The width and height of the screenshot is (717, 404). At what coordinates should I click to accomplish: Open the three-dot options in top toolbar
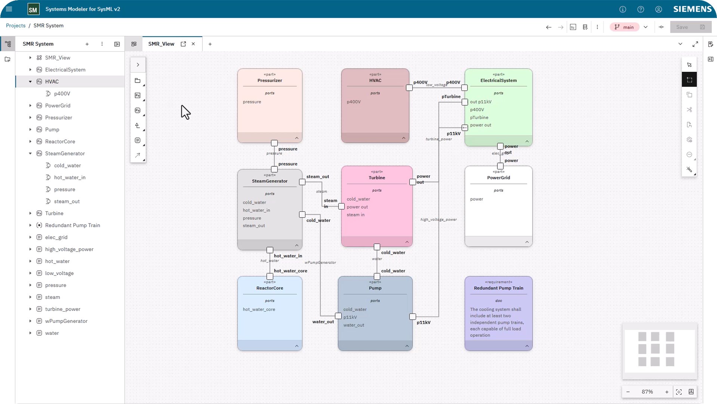tap(597, 27)
